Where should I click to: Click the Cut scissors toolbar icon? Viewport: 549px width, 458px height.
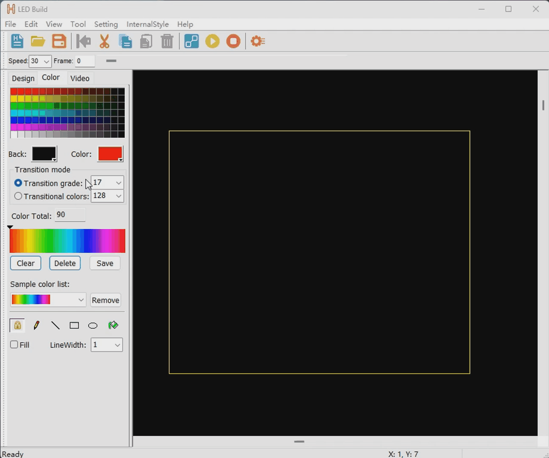tap(104, 41)
